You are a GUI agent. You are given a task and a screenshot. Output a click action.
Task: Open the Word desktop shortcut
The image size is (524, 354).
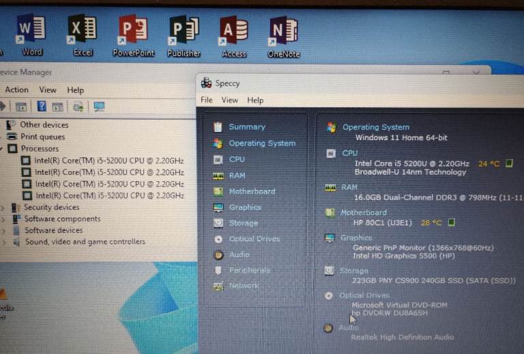click(x=31, y=34)
